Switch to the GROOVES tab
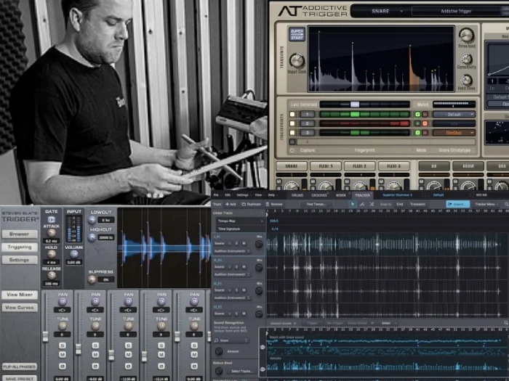 click(319, 195)
